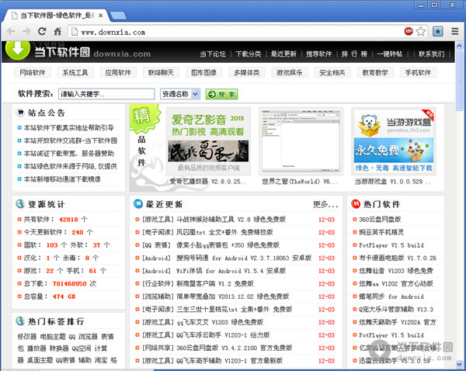Open 联系我们 in top navigation
The height and width of the screenshot is (371, 466).
(x=432, y=54)
